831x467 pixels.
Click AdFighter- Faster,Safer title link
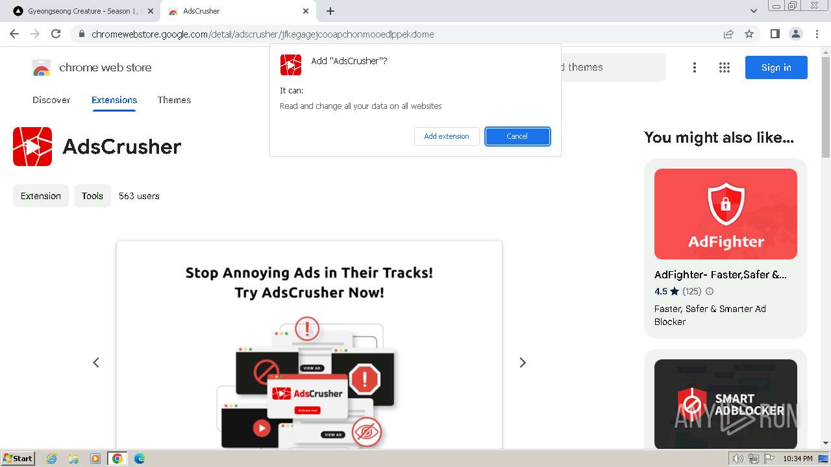(x=721, y=275)
